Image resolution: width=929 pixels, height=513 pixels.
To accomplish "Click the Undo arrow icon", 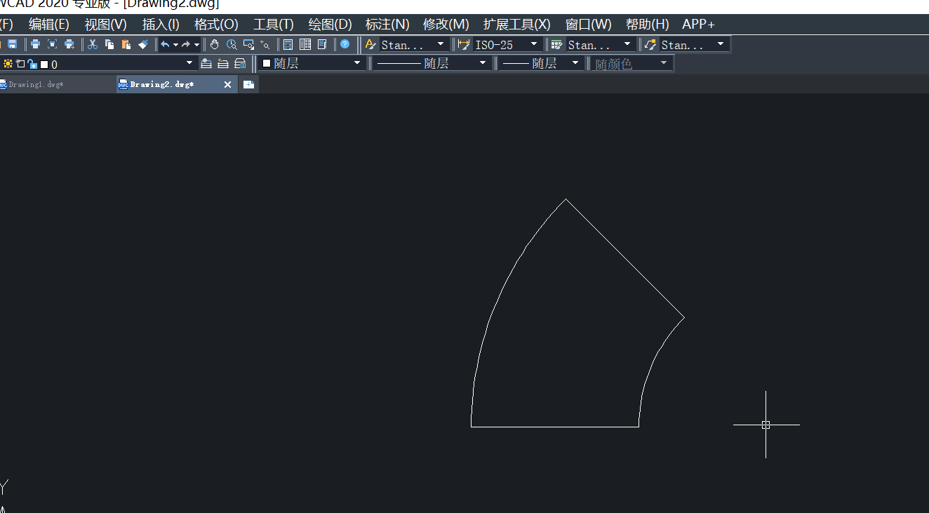I will coord(166,44).
